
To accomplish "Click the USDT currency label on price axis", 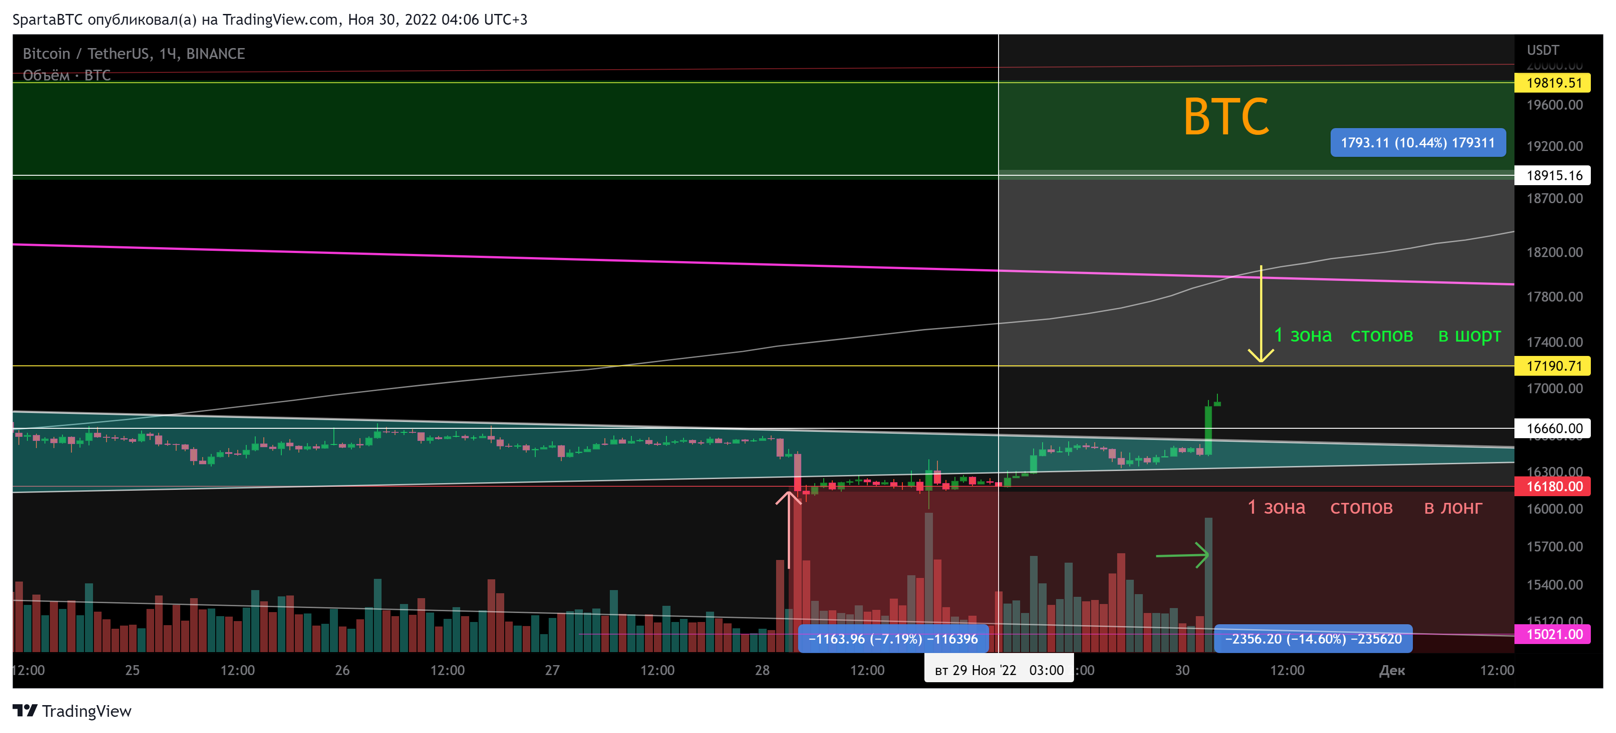I will [1543, 50].
